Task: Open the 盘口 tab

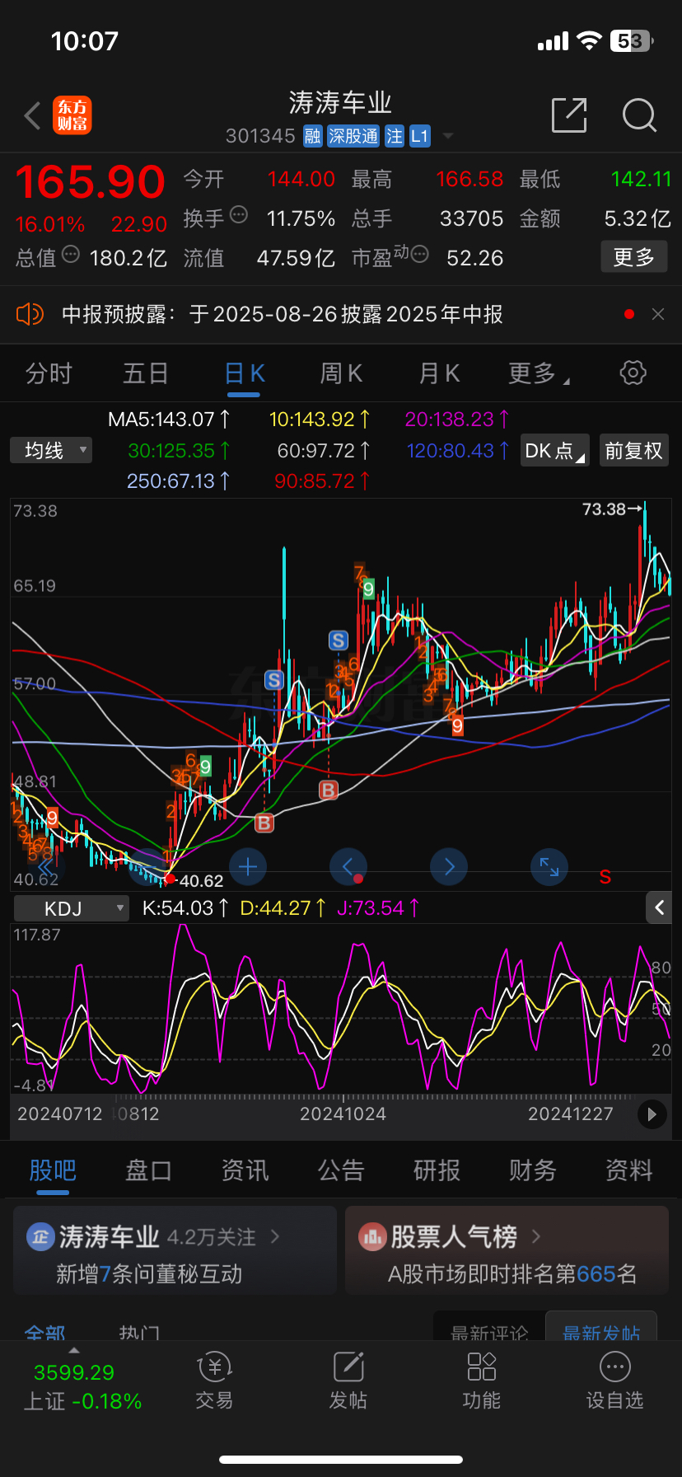Action: click(148, 1170)
